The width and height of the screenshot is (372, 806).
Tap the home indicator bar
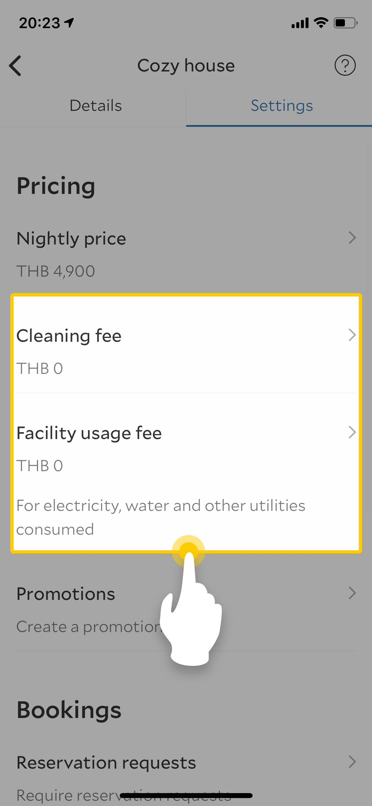coord(186,795)
